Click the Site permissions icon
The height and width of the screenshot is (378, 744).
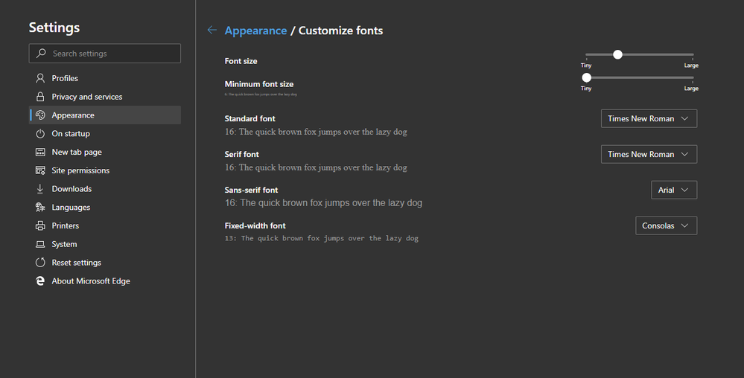(x=40, y=170)
